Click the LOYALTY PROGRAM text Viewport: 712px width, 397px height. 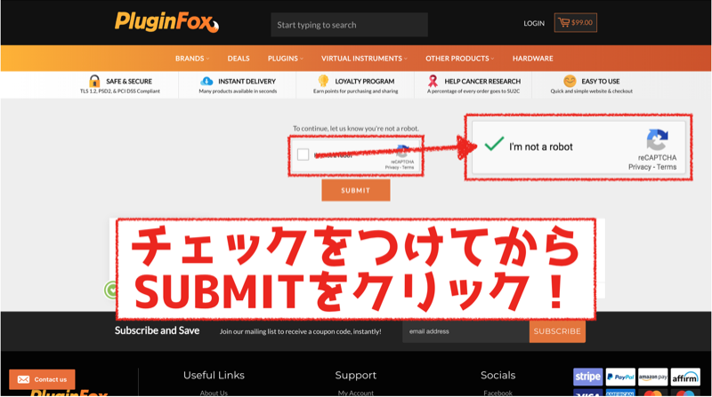pos(365,81)
